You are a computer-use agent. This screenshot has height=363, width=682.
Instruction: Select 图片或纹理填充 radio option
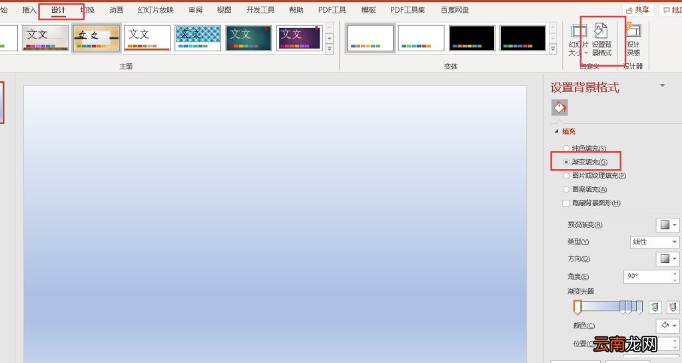click(x=566, y=176)
